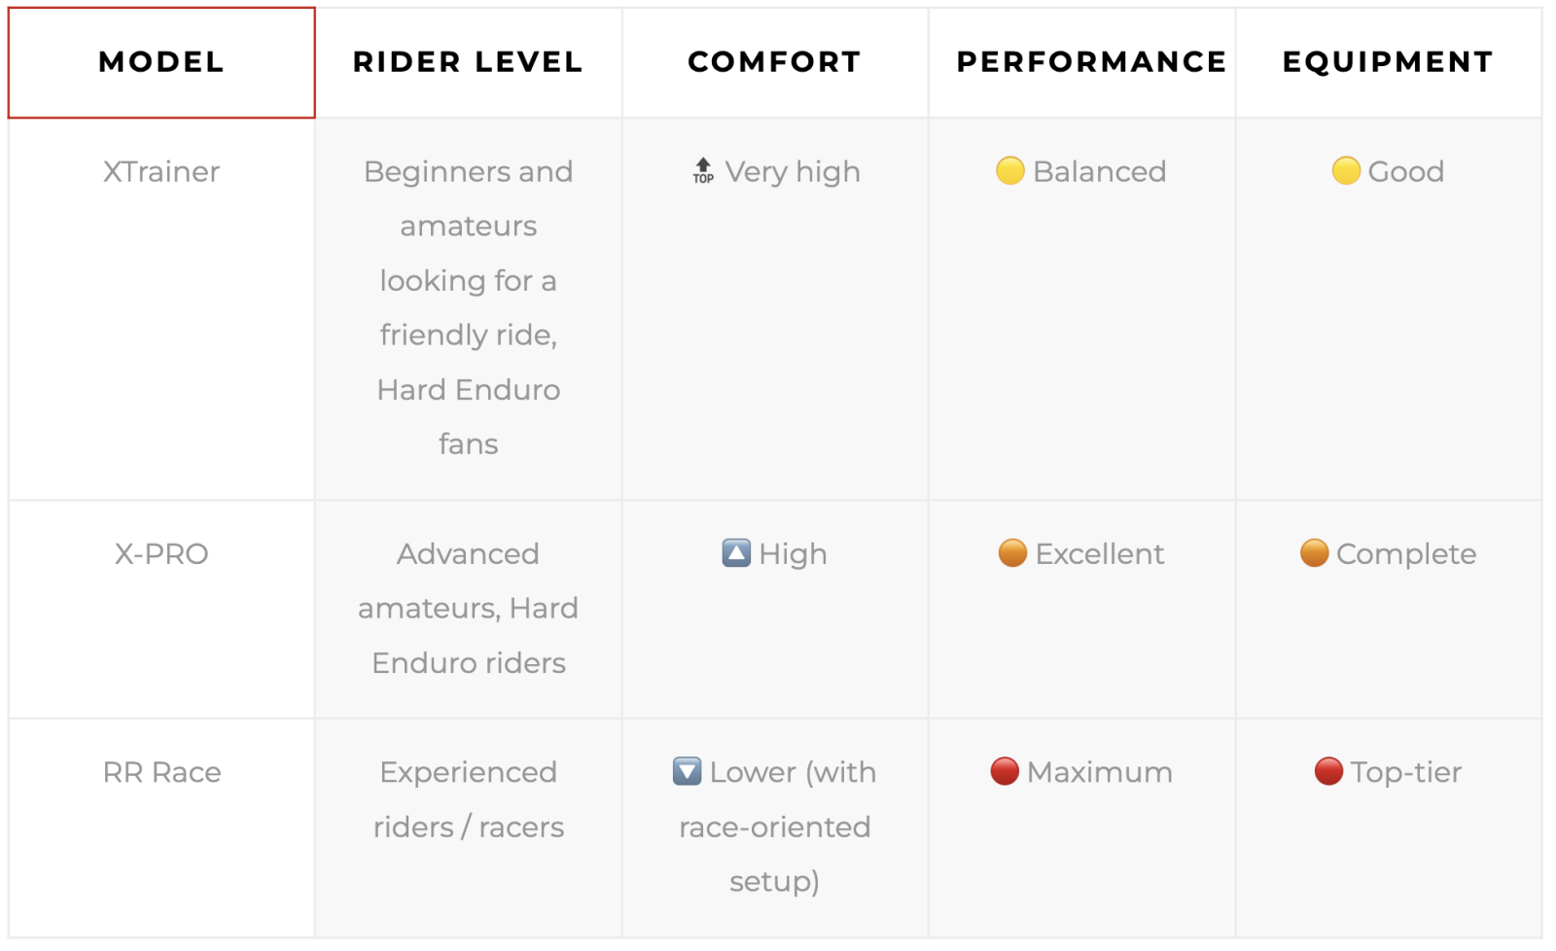The height and width of the screenshot is (951, 1556).
Task: Click the red circle next to Maximum
Action: (x=1005, y=772)
